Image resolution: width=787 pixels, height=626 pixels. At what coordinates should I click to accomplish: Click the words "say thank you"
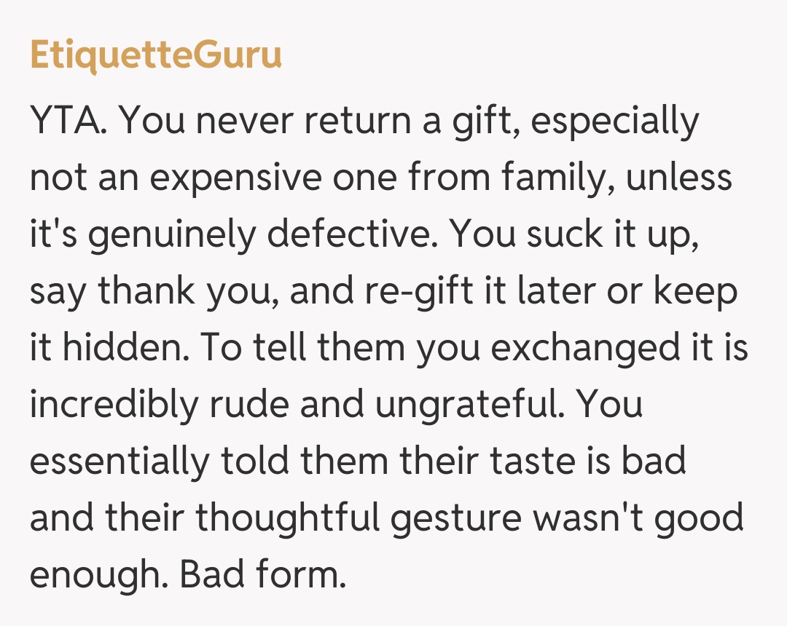[x=154, y=290]
